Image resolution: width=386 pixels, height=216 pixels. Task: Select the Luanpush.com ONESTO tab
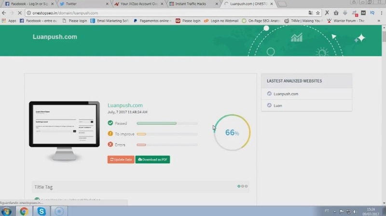click(x=248, y=4)
